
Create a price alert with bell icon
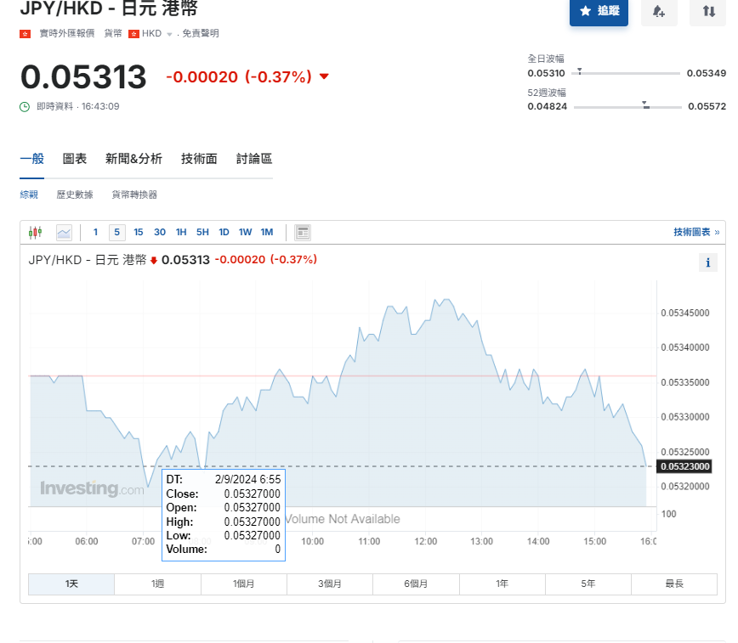pyautogui.click(x=659, y=11)
